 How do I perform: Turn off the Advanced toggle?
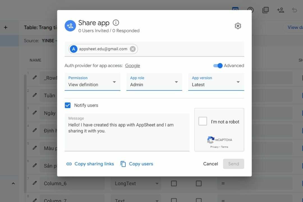click(x=218, y=66)
